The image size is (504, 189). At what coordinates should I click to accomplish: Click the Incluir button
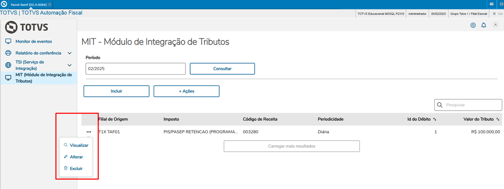116,91
